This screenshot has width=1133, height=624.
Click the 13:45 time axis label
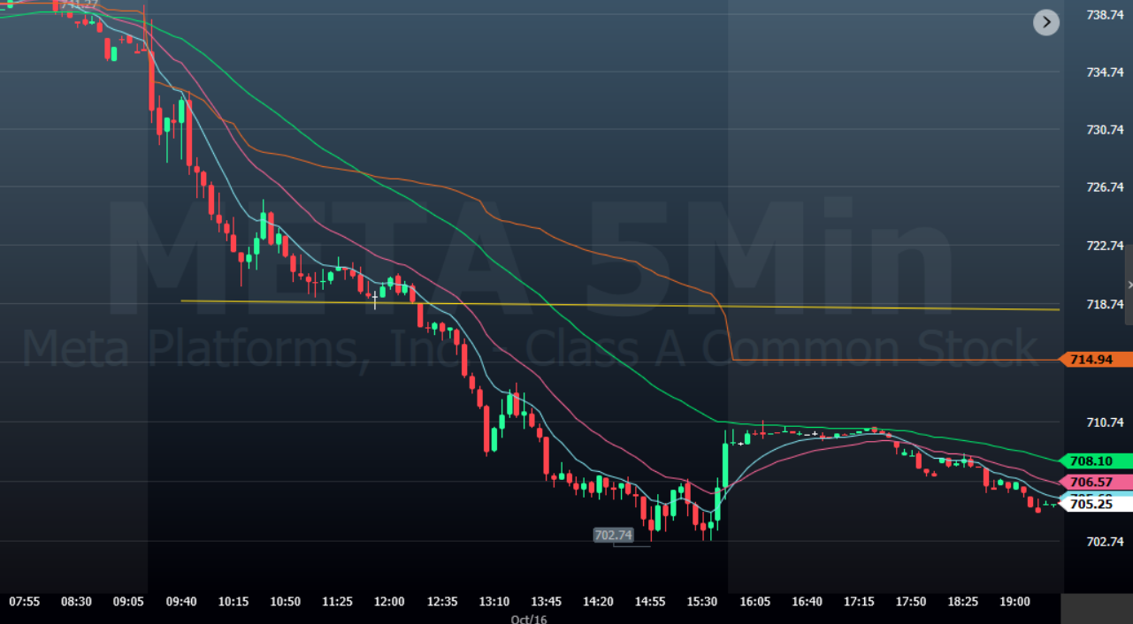pos(546,602)
